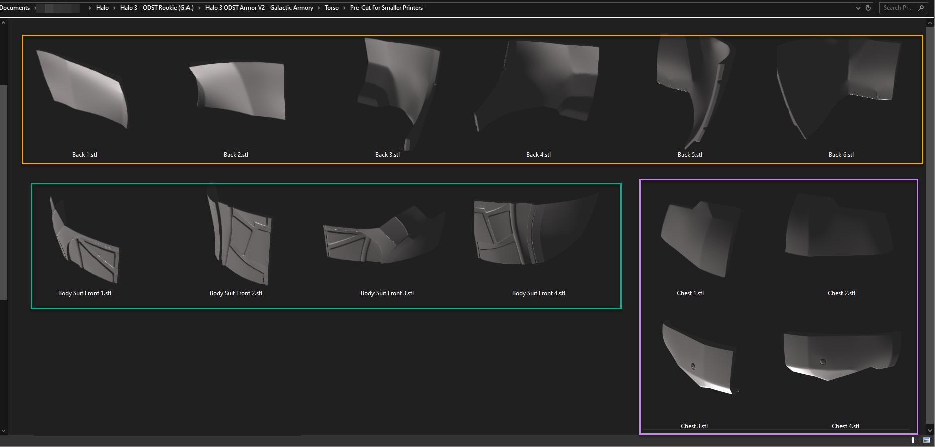Expand the chevron before Pre-Cut for Smaller Printers
The height and width of the screenshot is (447, 935).
click(x=344, y=8)
